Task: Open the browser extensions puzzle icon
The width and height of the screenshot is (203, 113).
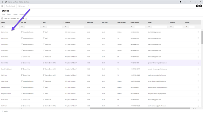Action: click(181, 2)
